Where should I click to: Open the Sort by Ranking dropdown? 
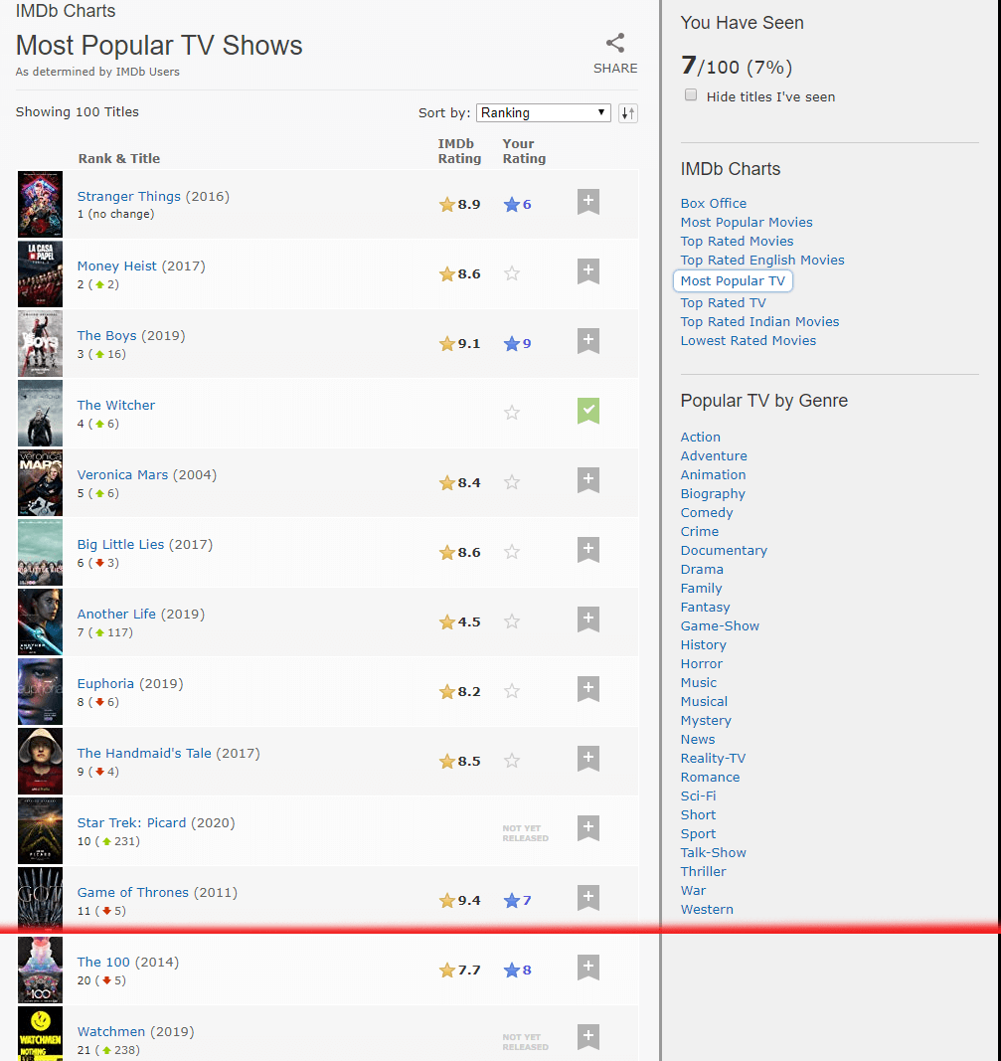click(543, 112)
